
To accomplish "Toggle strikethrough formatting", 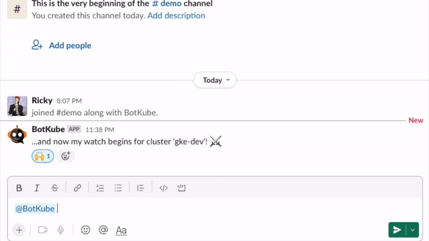I will pyautogui.click(x=55, y=188).
